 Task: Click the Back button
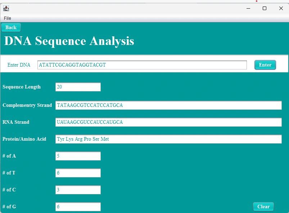point(11,27)
